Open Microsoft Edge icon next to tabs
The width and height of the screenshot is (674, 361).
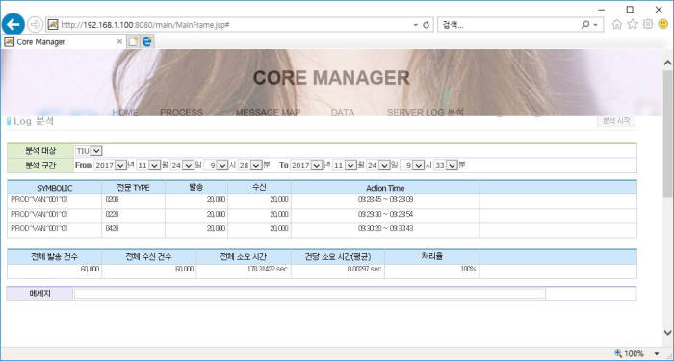(147, 41)
